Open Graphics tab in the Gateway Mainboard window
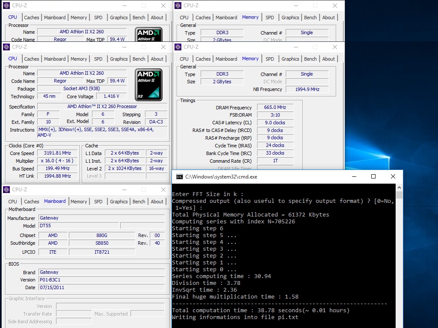 point(119,202)
